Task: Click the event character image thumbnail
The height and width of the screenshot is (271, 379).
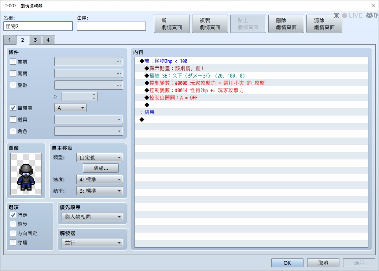Action: pyautogui.click(x=26, y=174)
